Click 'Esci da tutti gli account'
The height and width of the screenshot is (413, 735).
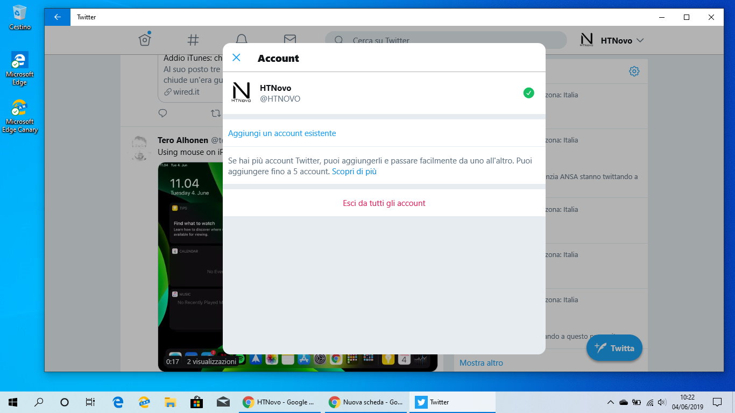[x=384, y=203]
